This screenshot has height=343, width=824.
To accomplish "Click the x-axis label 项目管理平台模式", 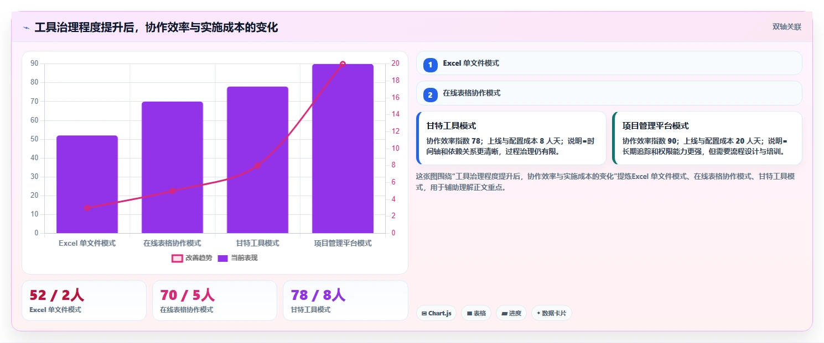I will [x=343, y=243].
